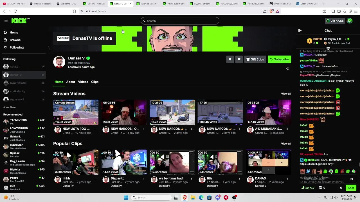Open the 10:21:02 NEW NARCOS video thumbnail
Screen dimensions: 360x202
pyautogui.click(x=172, y=112)
